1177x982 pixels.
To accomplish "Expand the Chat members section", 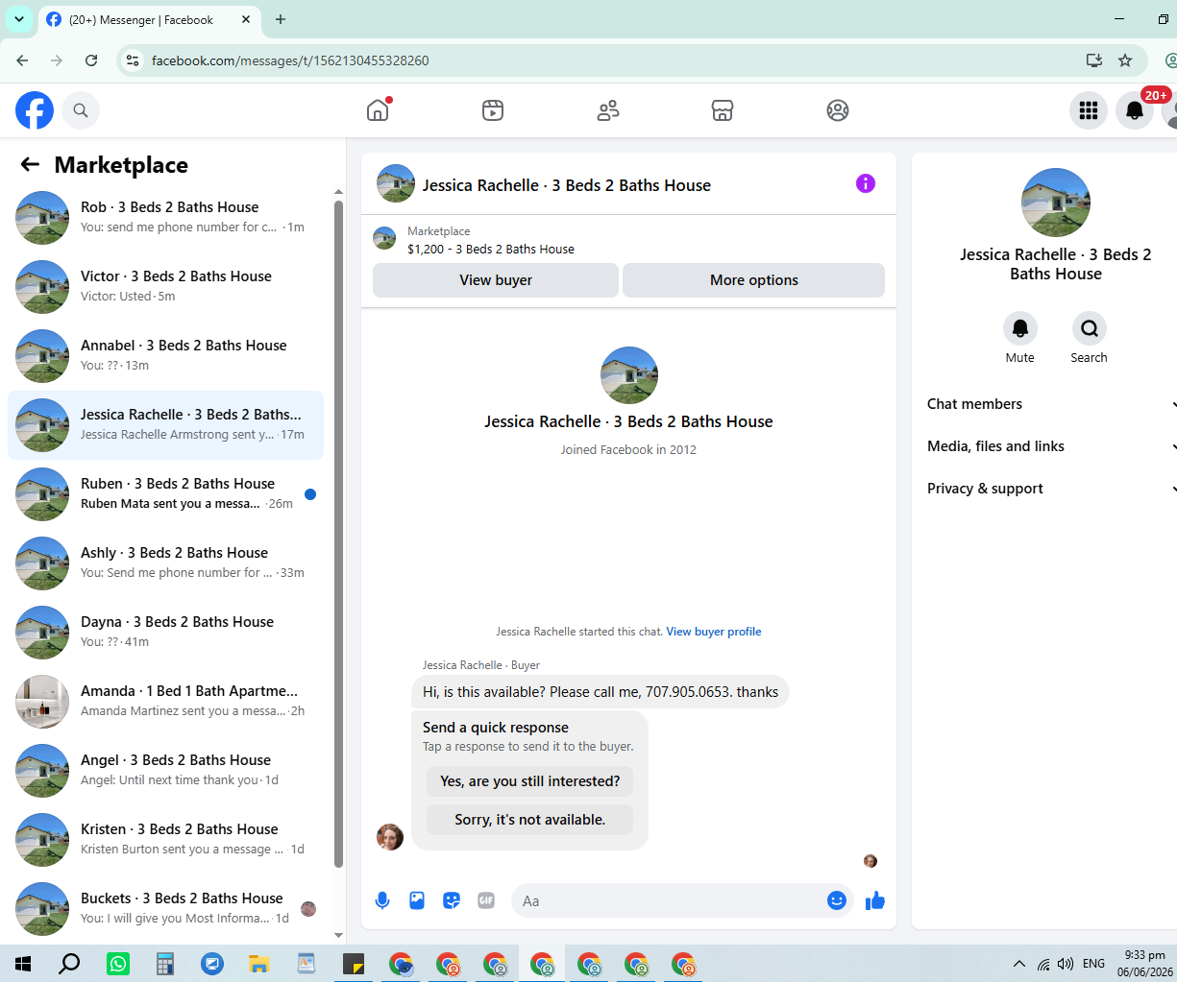I will click(x=1051, y=404).
